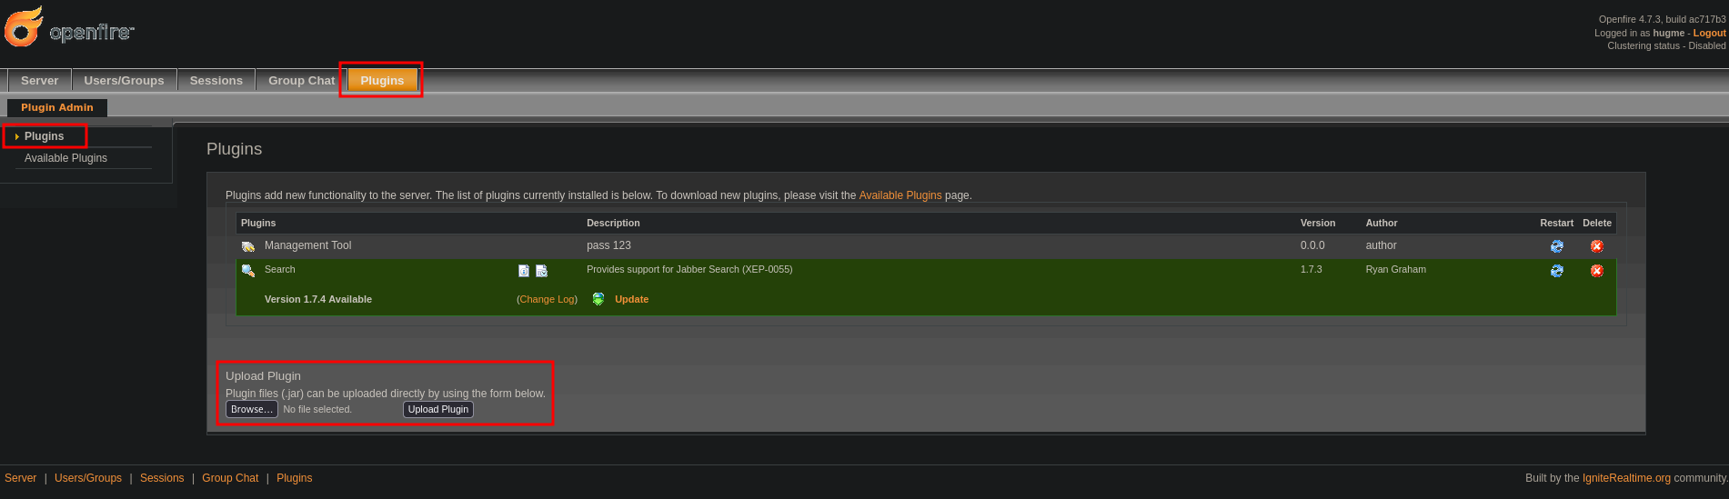Click the Management Tool plugin icon
Image resolution: width=1729 pixels, height=499 pixels.
[247, 246]
